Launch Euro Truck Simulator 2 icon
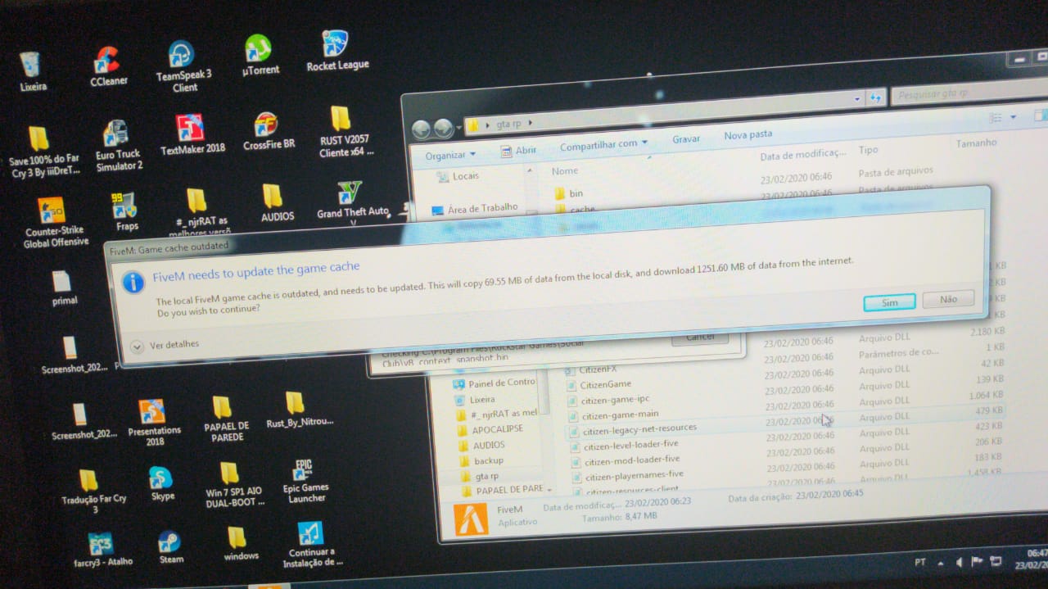1048x589 pixels. [x=118, y=147]
